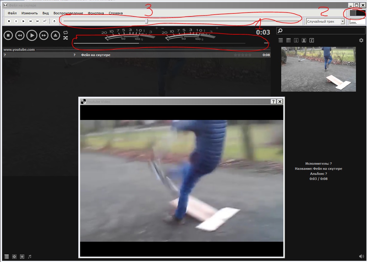Image resolution: width=367 pixels, height=262 pixels.
Task: Click the dark skin seek progress bar
Action: point(160,43)
